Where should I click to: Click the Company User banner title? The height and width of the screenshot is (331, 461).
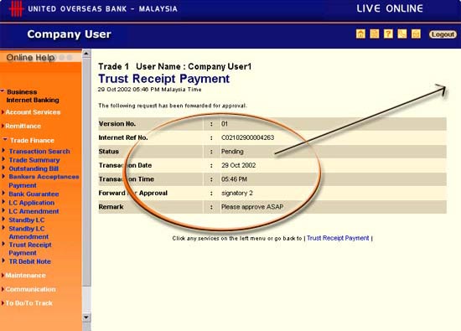(x=69, y=34)
